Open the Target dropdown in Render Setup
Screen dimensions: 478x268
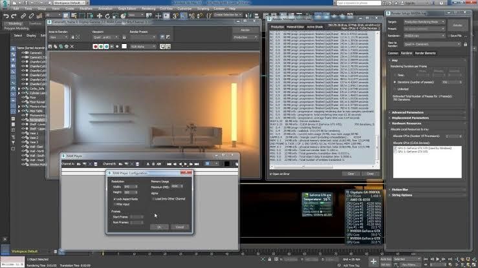(424, 22)
